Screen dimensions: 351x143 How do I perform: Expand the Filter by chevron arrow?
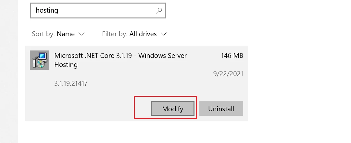tap(164, 34)
